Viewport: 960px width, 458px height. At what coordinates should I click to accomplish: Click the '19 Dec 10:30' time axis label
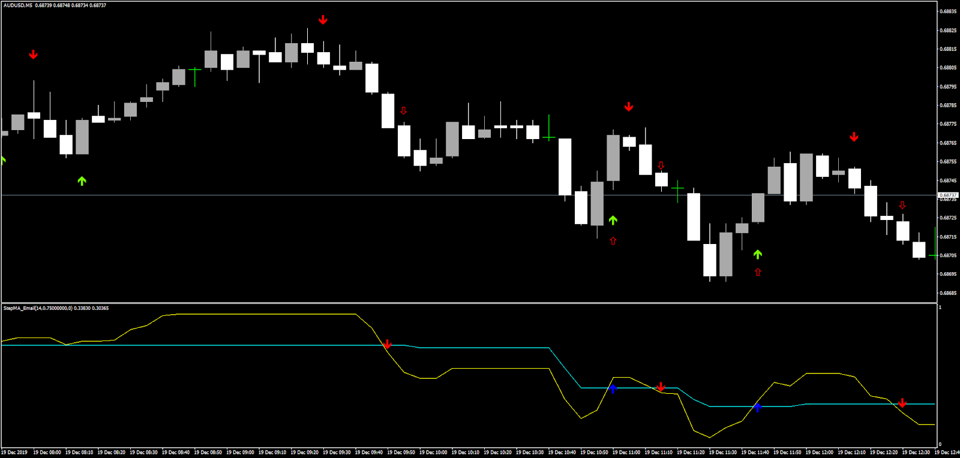click(530, 453)
